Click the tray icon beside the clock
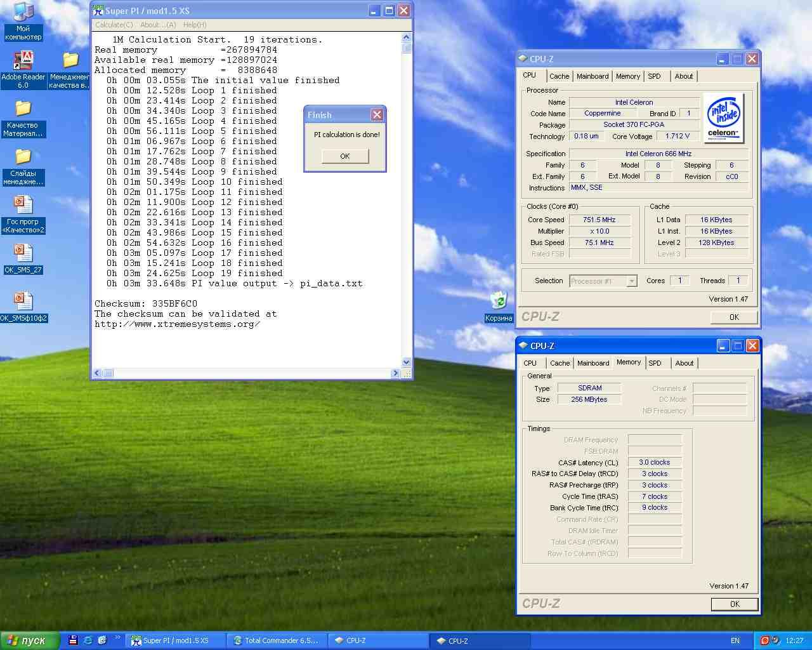Screen dimensions: 812x650 [775, 640]
